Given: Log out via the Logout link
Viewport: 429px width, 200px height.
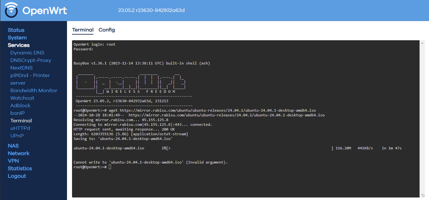Looking at the screenshot, I should (x=17, y=176).
